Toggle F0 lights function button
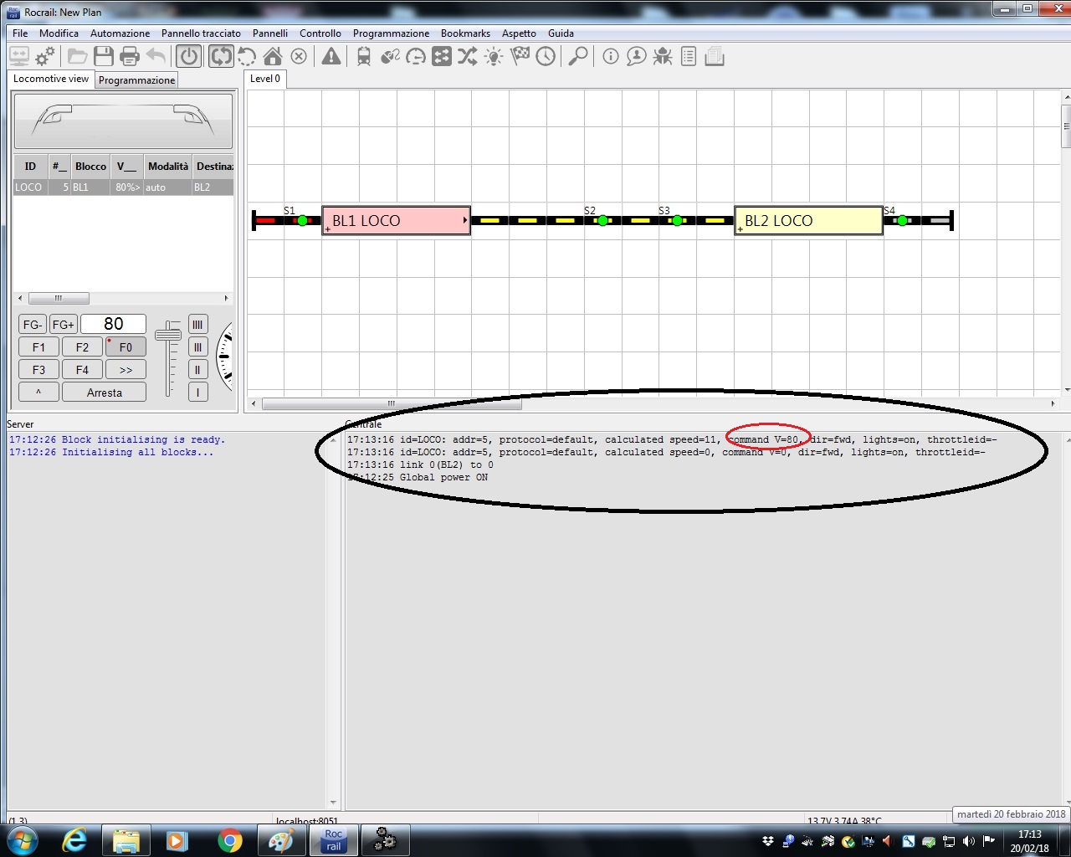The height and width of the screenshot is (857, 1071). point(126,347)
